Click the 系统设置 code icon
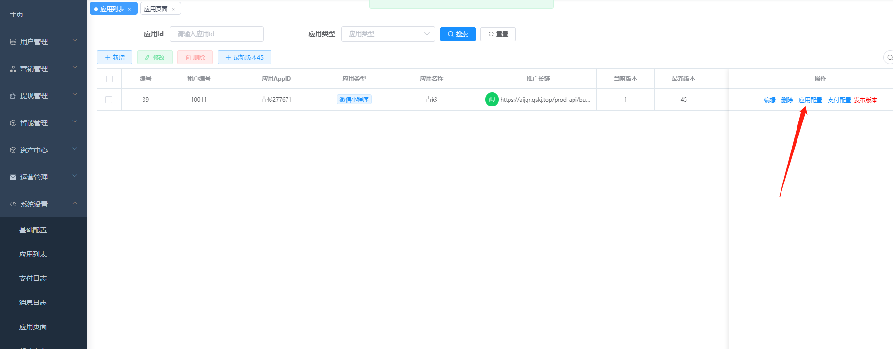Viewport: 893px width, 349px height. click(x=13, y=204)
